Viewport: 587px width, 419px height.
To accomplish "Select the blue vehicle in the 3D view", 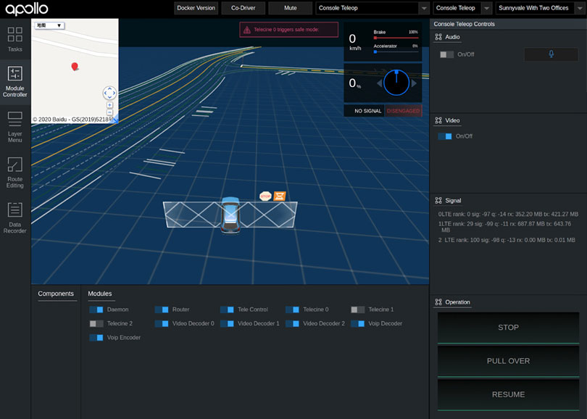I will pyautogui.click(x=230, y=215).
